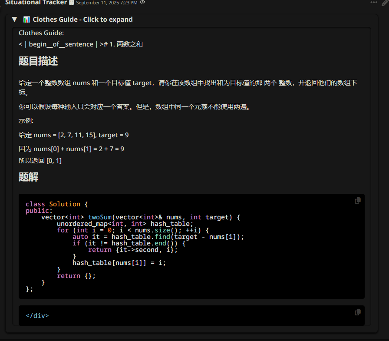This screenshot has width=389, height=341.
Task: Click the 题目描述 heading
Action: point(38,61)
